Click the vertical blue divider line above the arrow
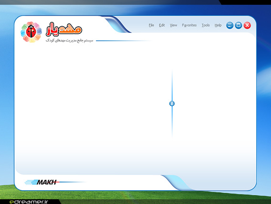Screen dimensions: 271x204 [172, 85]
